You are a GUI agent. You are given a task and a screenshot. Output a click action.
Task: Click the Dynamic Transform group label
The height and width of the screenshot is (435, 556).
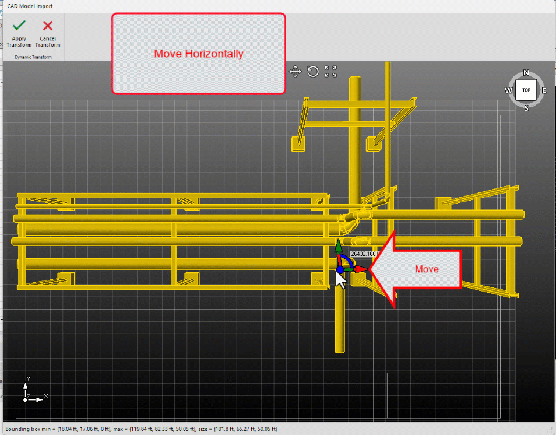pos(33,57)
